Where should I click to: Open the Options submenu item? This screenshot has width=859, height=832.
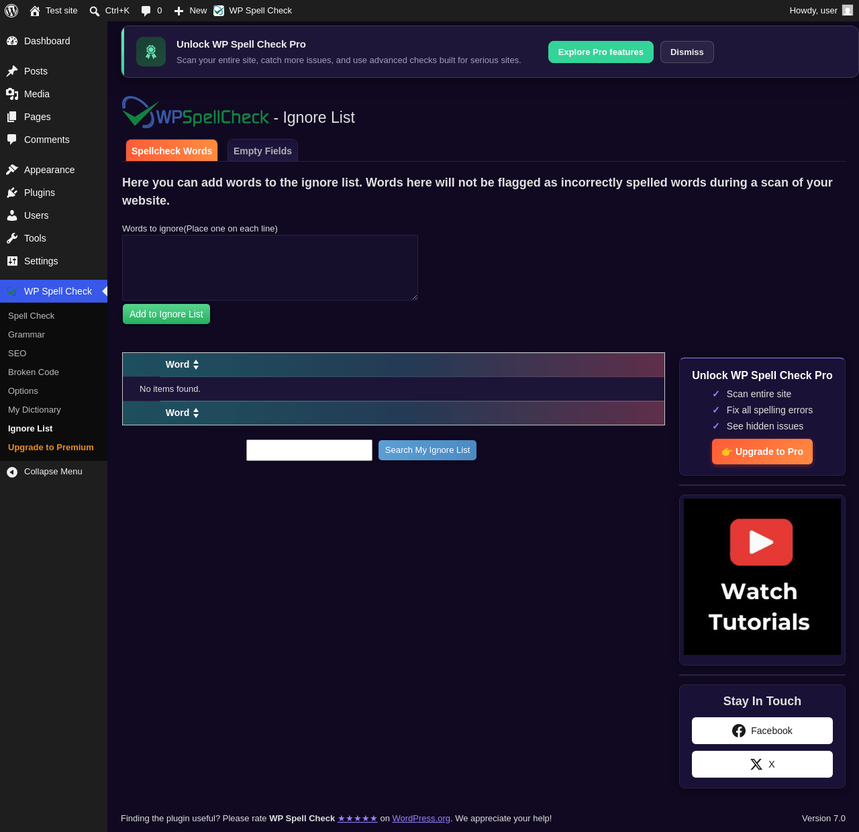[x=23, y=391]
